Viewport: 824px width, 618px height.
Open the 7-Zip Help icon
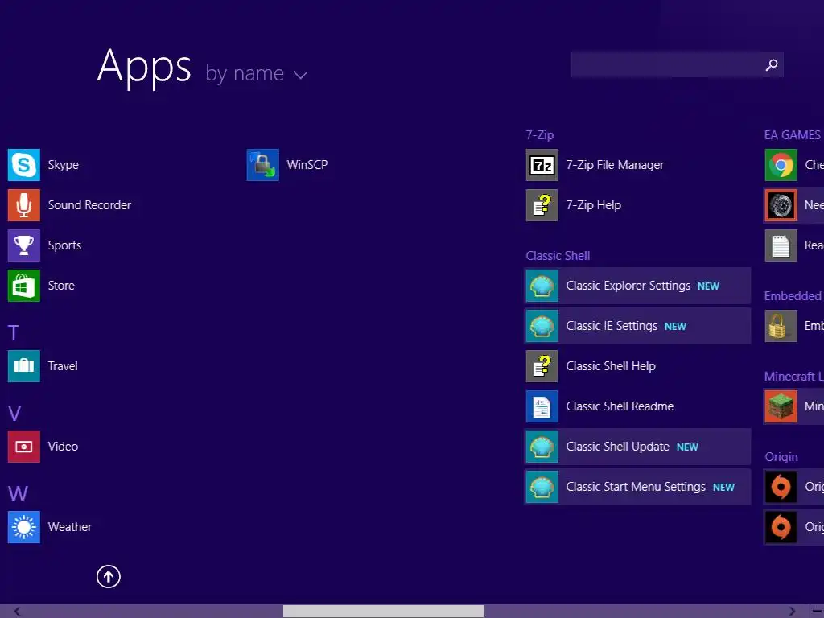(542, 205)
